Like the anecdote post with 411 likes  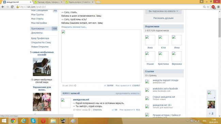(x=129, y=110)
